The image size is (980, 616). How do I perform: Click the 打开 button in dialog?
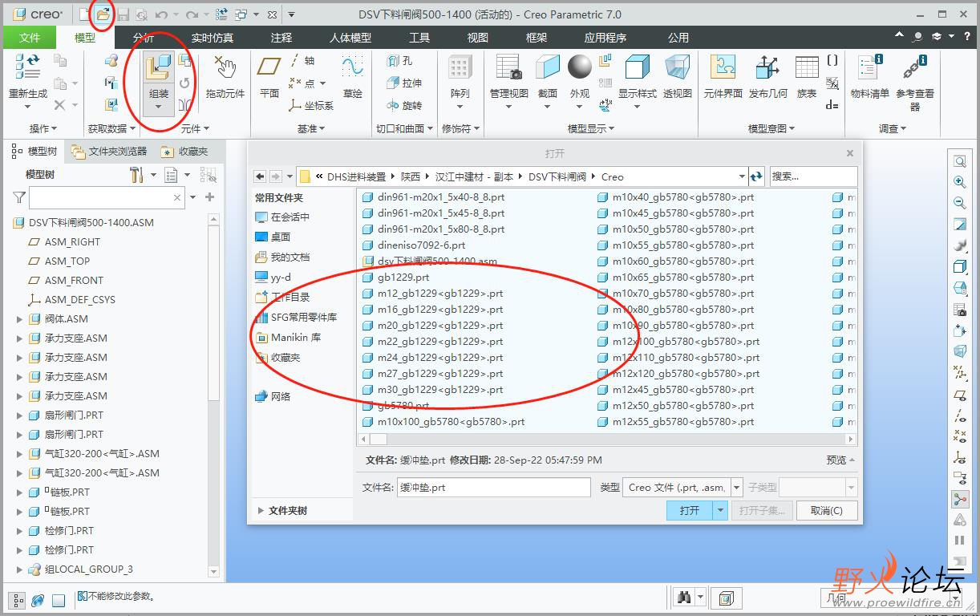coord(690,510)
